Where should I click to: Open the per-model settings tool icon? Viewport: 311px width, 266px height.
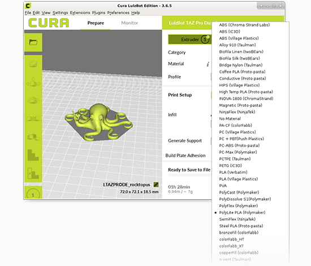33,137
